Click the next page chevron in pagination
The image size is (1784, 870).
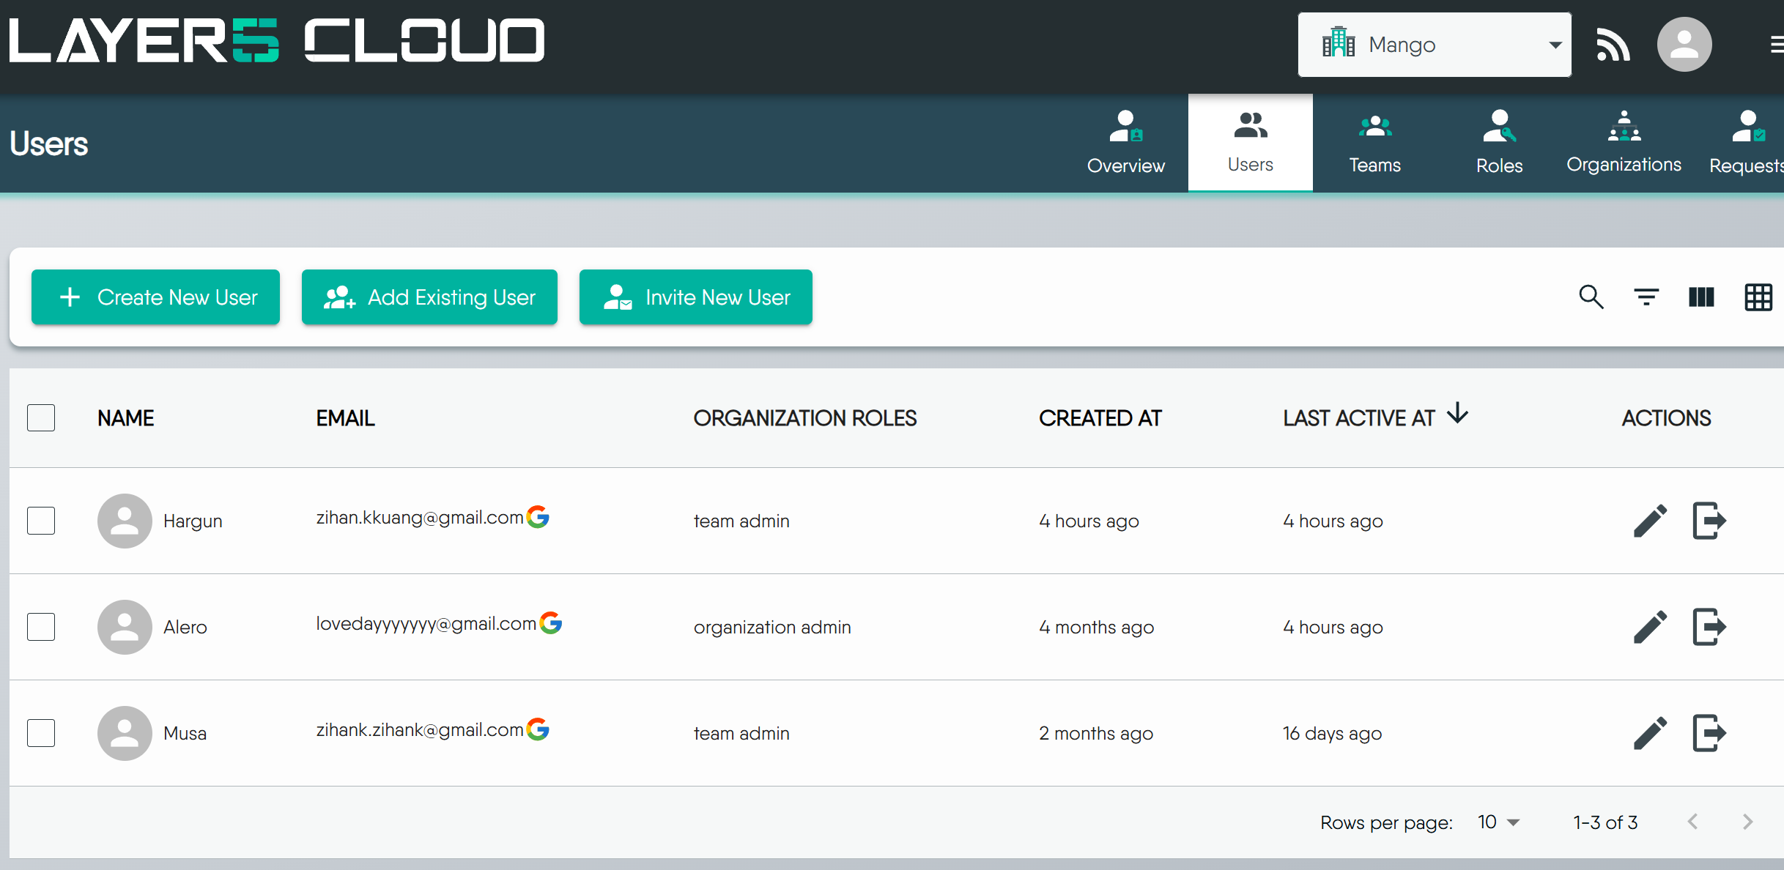point(1746,822)
